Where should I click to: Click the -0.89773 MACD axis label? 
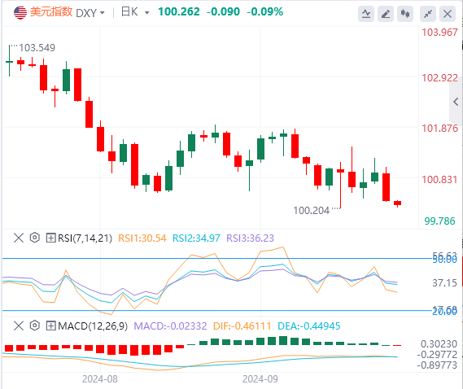[437, 365]
